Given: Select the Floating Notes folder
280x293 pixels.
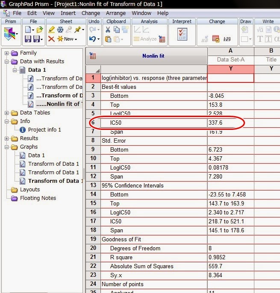Looking at the screenshot, I should [38, 198].
